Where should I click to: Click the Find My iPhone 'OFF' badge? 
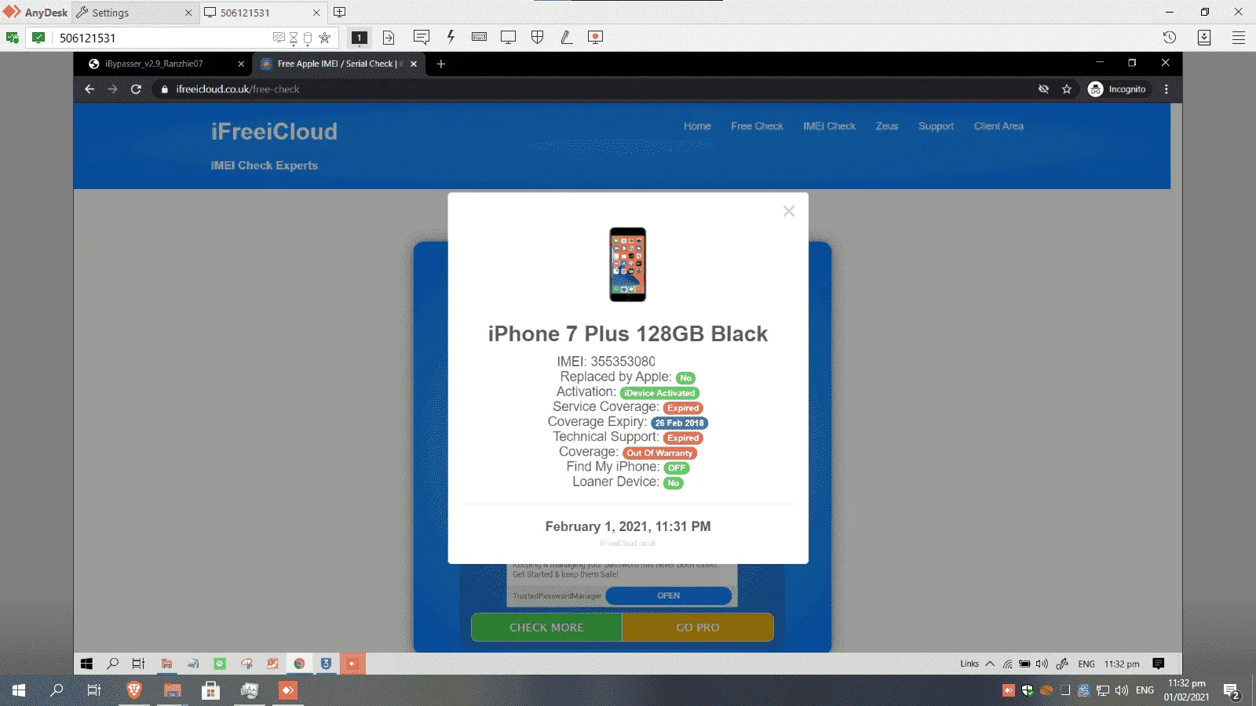(x=677, y=468)
